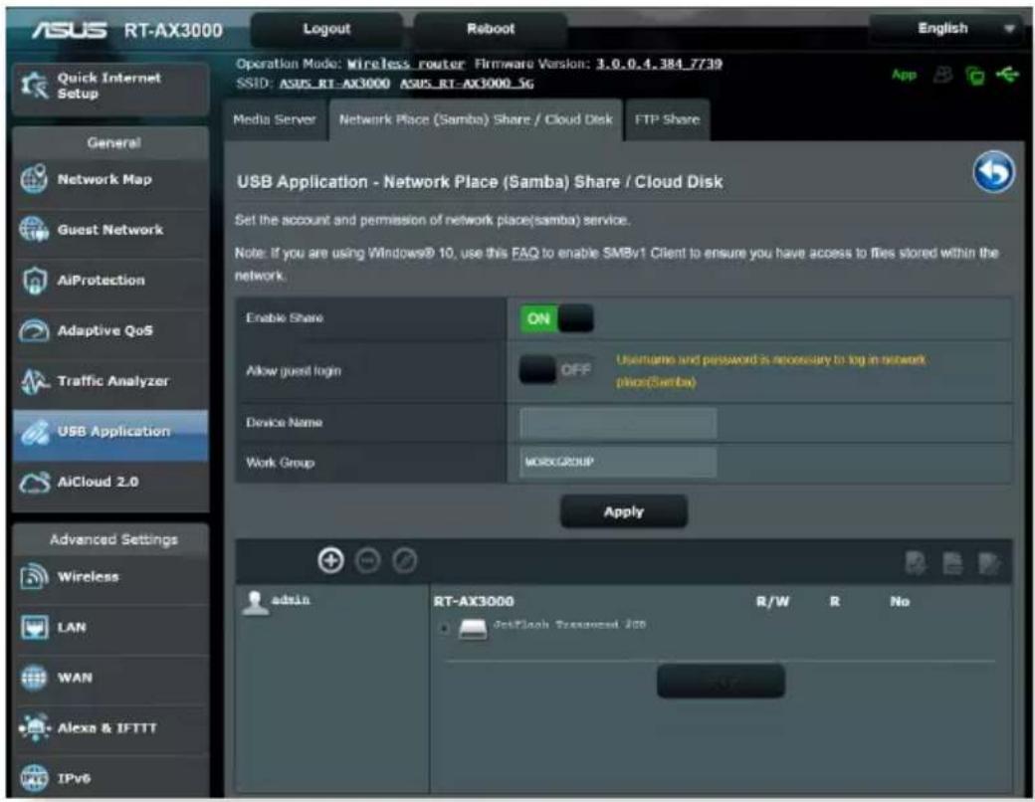Click the Apply button

tap(624, 511)
